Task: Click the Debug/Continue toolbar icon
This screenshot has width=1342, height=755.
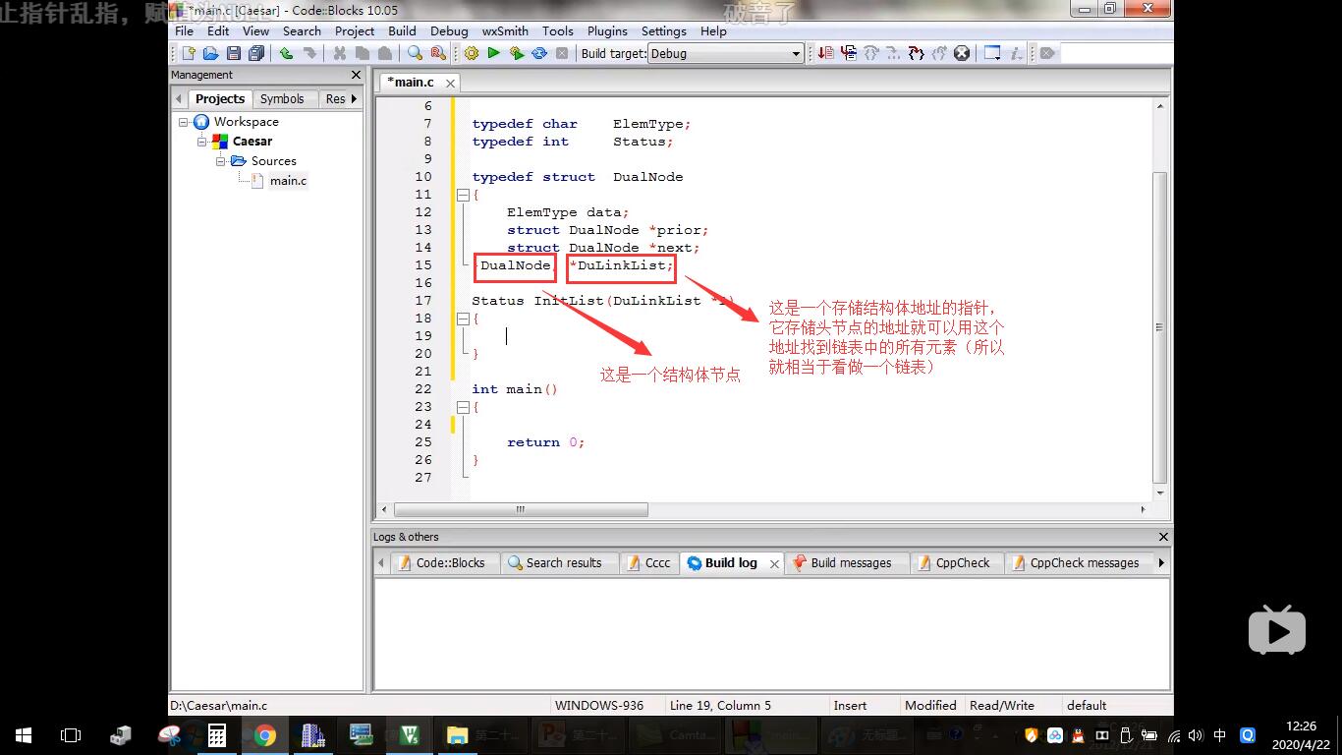Action: tap(826, 53)
